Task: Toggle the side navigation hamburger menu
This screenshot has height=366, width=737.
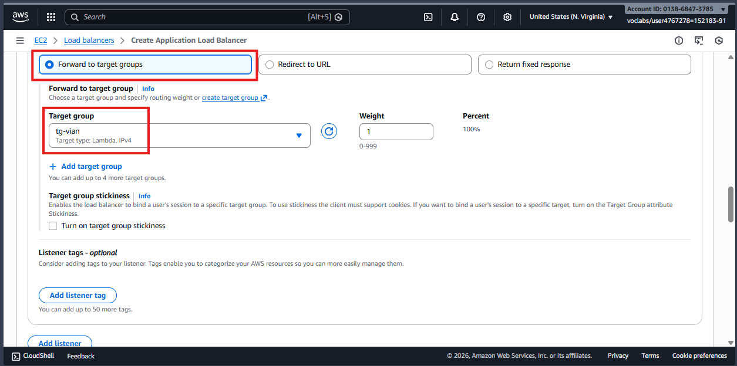Action: pyautogui.click(x=20, y=40)
